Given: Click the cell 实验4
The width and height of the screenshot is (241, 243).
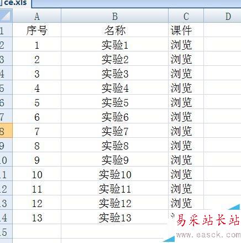Looking at the screenshot, I should (x=114, y=88).
